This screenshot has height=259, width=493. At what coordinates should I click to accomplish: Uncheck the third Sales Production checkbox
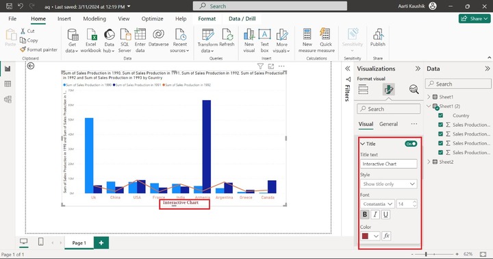(440, 143)
